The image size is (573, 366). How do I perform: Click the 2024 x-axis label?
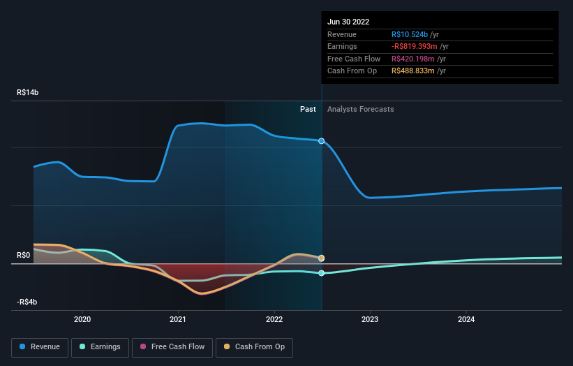pyautogui.click(x=466, y=319)
